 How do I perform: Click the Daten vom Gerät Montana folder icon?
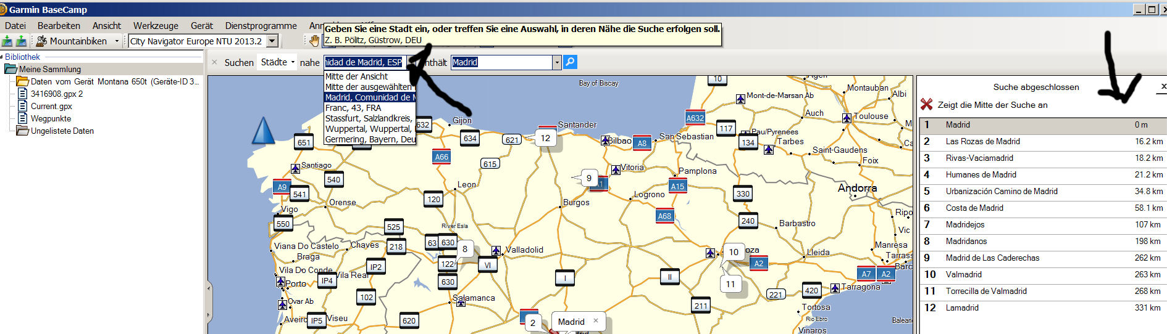point(23,81)
